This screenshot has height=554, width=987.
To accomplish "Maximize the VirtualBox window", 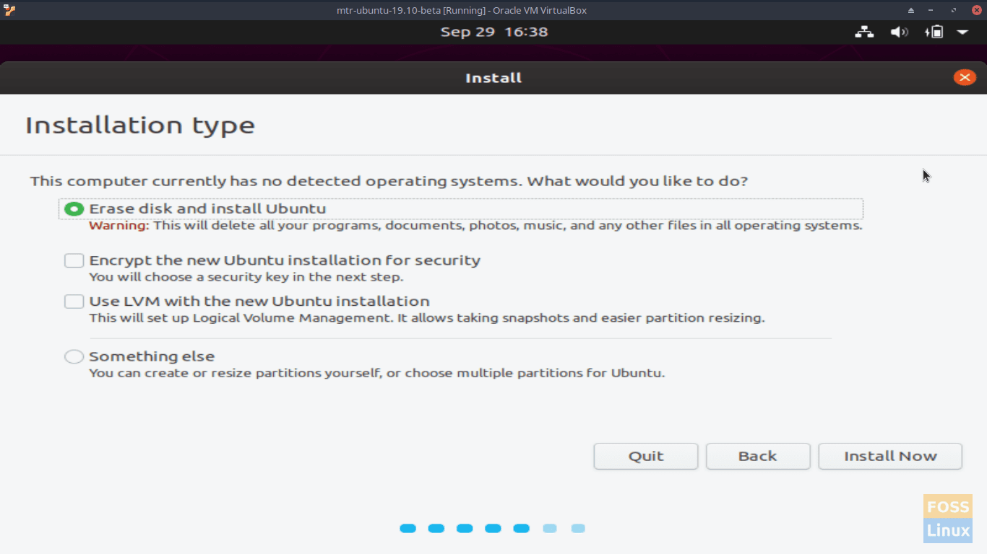I will (x=954, y=10).
